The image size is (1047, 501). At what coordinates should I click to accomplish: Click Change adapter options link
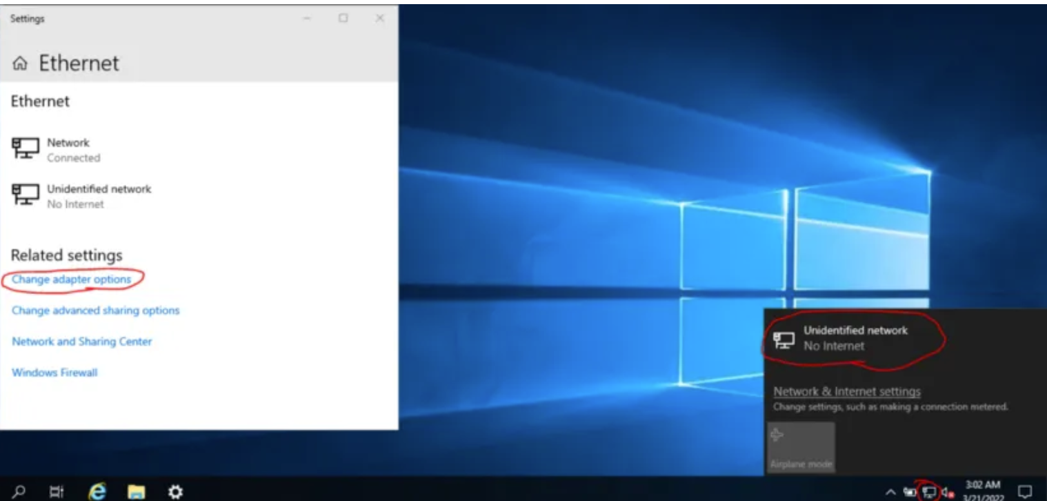(71, 279)
